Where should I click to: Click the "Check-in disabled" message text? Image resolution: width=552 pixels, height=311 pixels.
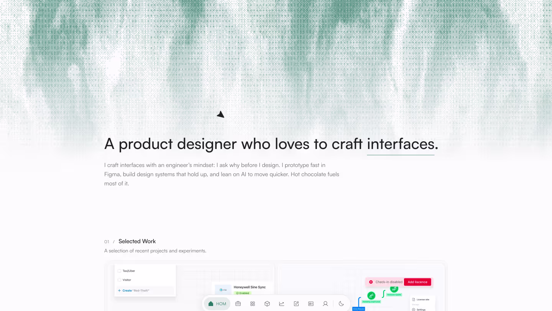pos(389,282)
